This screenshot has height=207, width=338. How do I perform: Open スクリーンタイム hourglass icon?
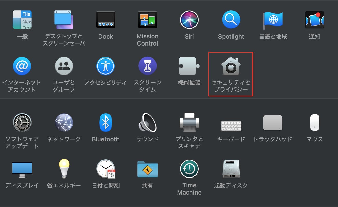pos(148,66)
